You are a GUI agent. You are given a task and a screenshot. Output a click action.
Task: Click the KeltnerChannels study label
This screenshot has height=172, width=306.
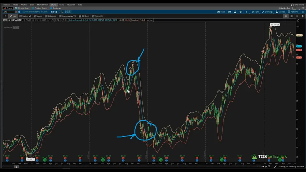tap(90, 20)
